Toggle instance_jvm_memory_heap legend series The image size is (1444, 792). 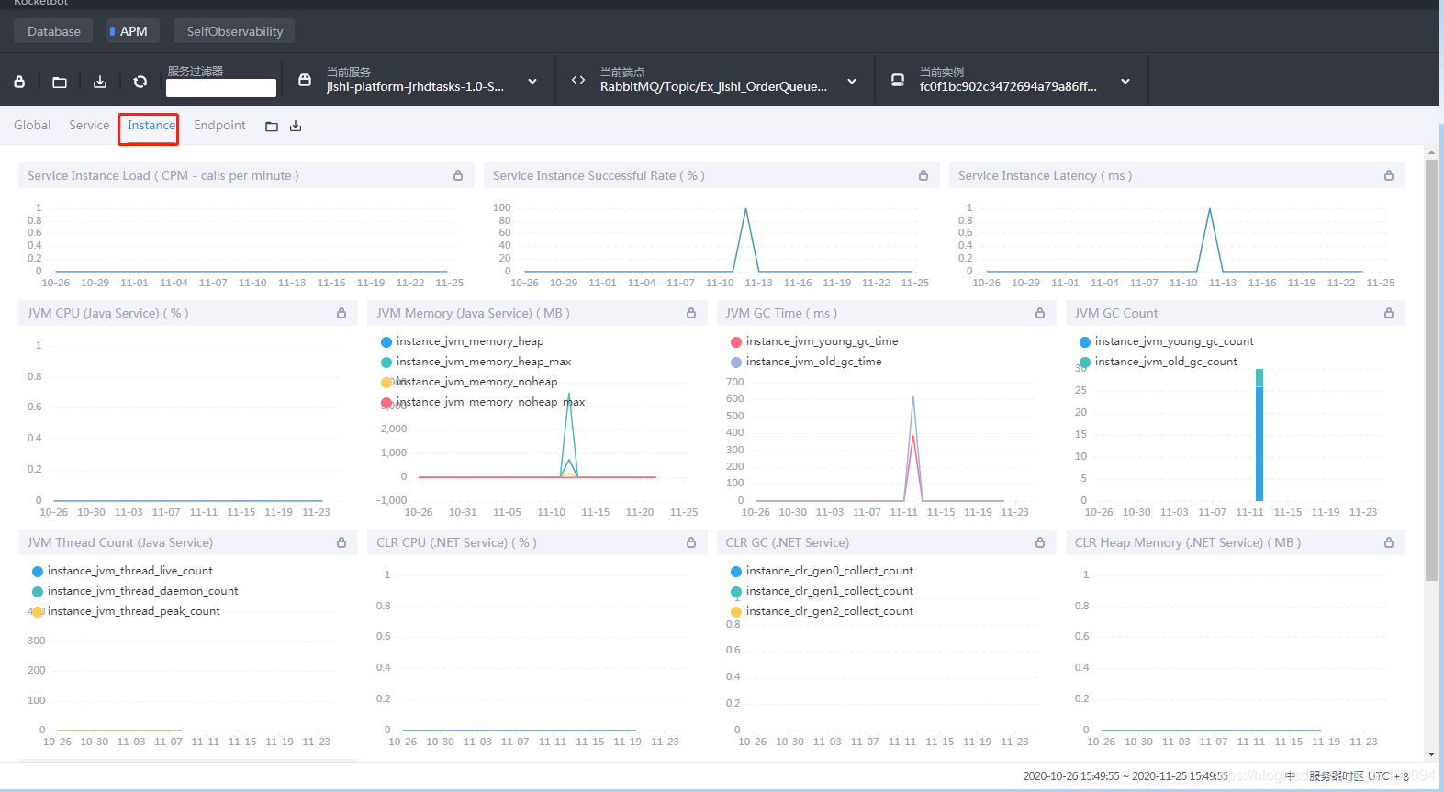tap(463, 341)
